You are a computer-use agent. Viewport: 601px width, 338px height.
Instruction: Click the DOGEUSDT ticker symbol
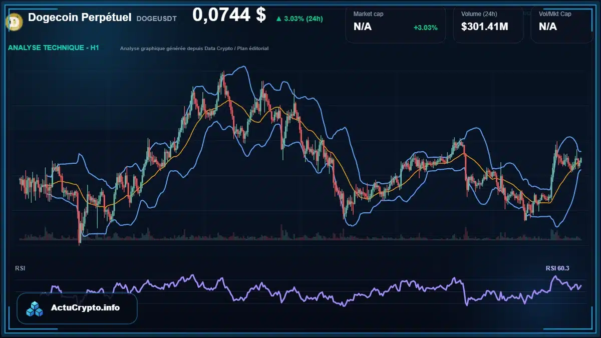156,19
